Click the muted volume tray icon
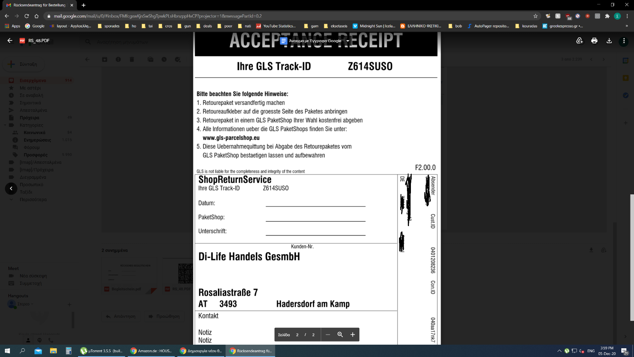The image size is (634, 357). pyautogui.click(x=582, y=351)
